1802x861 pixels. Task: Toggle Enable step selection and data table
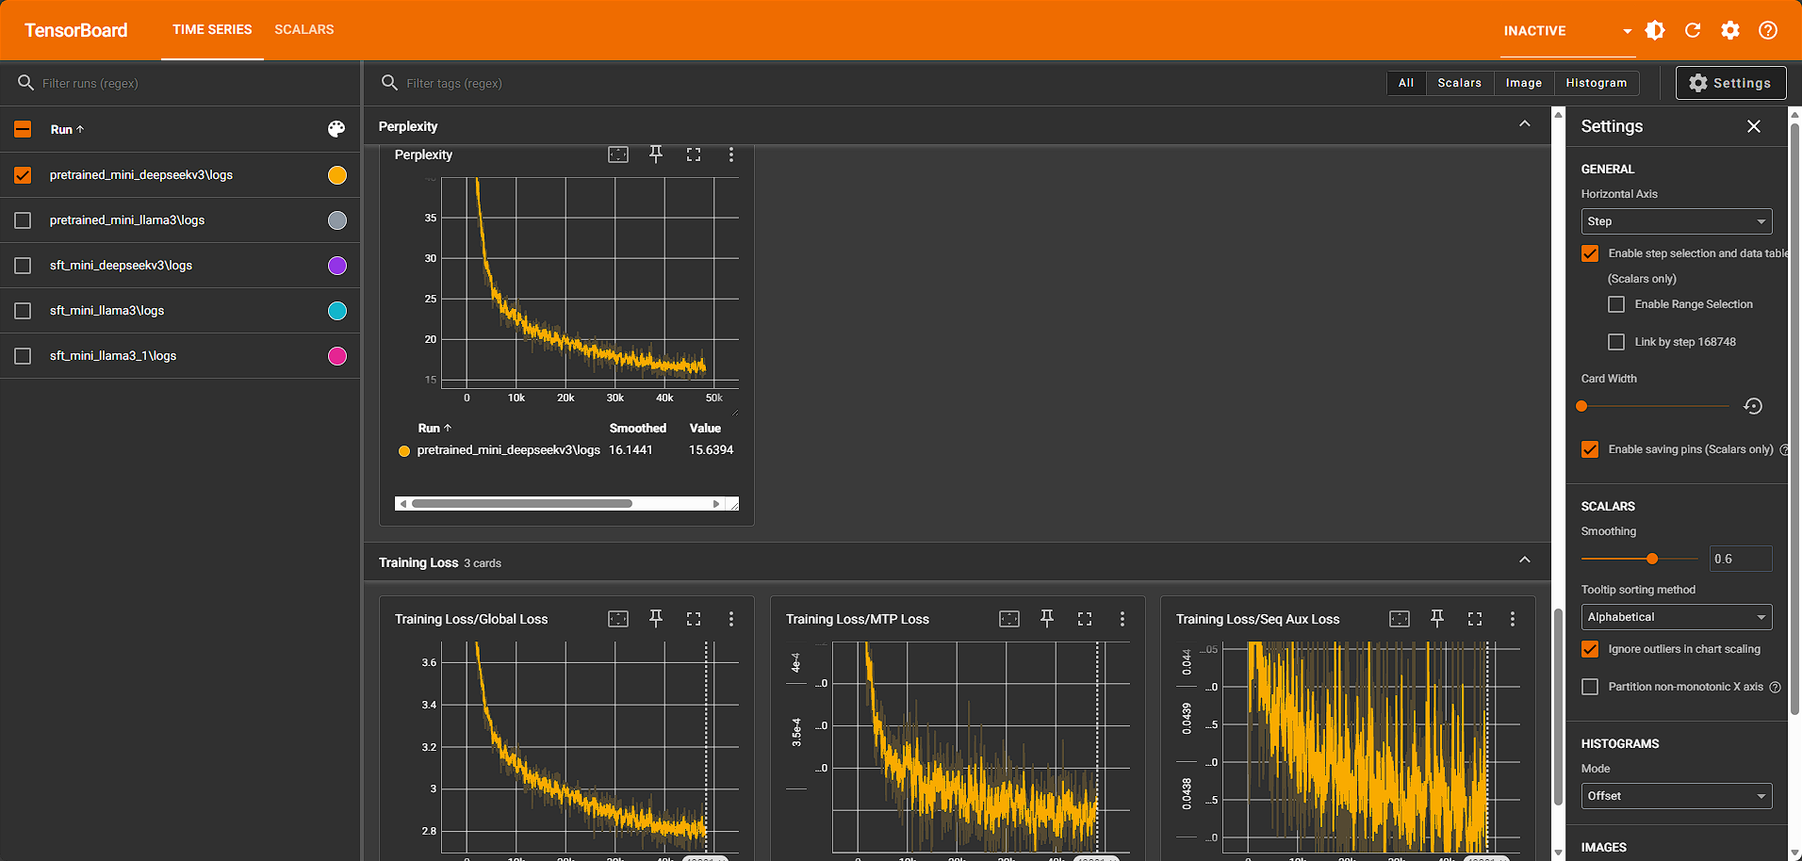(1590, 253)
